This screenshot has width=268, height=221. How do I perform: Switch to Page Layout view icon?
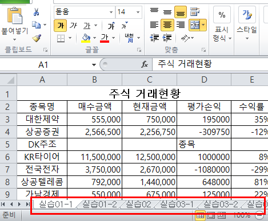coord(211,216)
